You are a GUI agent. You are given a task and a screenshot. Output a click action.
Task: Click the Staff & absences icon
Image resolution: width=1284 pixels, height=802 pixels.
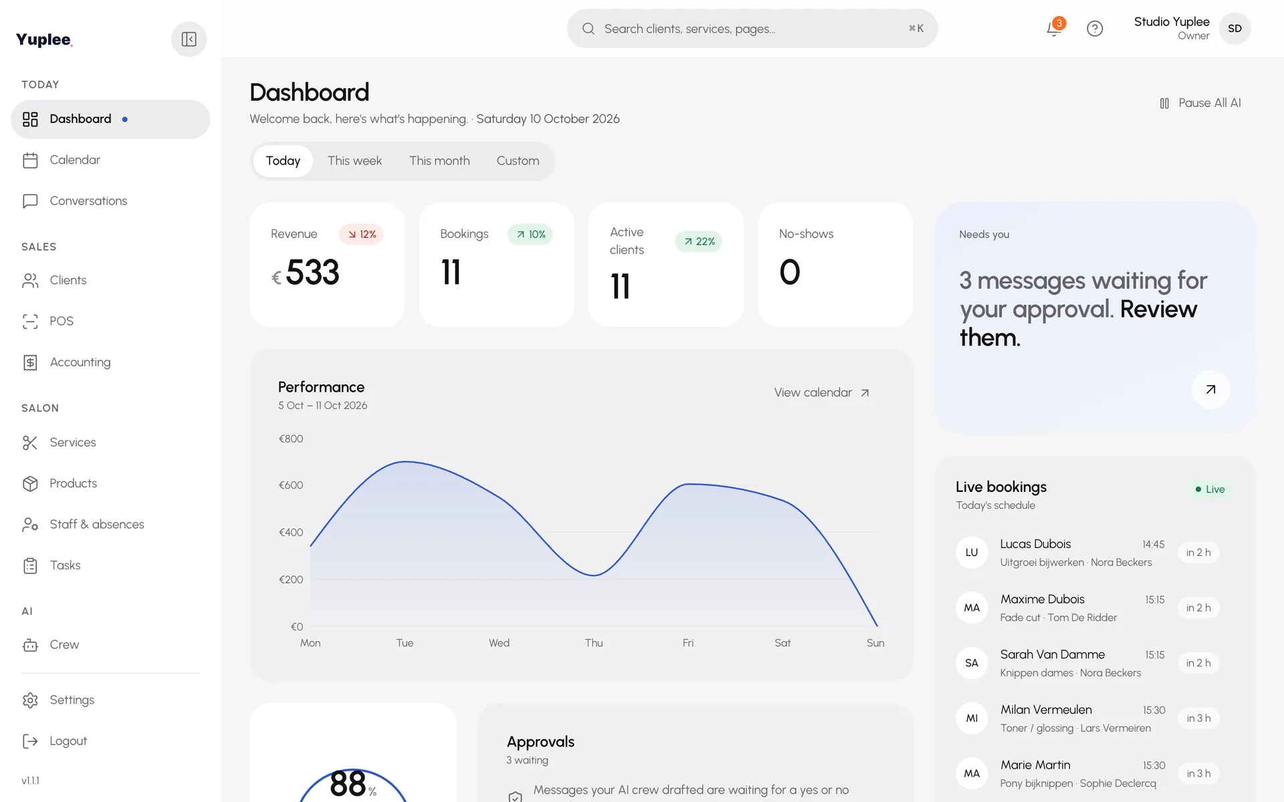(x=30, y=525)
